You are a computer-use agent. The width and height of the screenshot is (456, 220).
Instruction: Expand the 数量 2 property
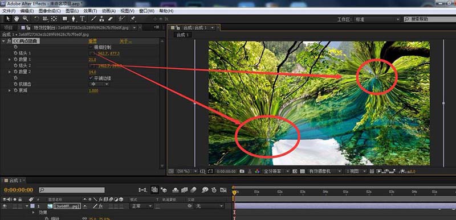point(10,72)
